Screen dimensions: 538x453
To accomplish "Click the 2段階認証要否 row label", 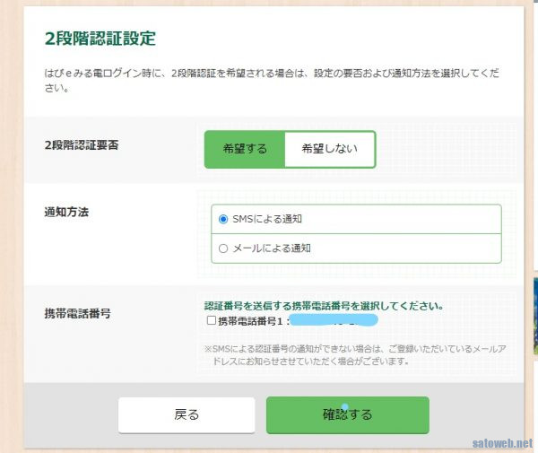I will [x=82, y=145].
